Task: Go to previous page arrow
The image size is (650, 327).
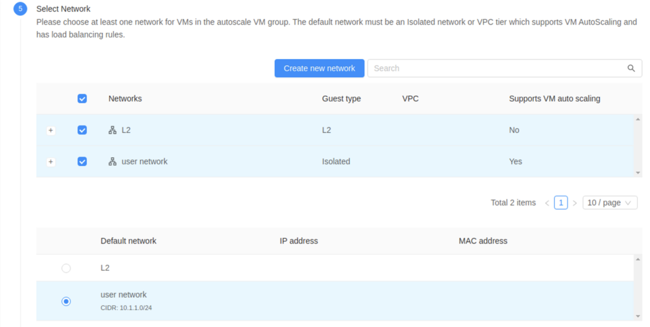Action: click(x=547, y=203)
